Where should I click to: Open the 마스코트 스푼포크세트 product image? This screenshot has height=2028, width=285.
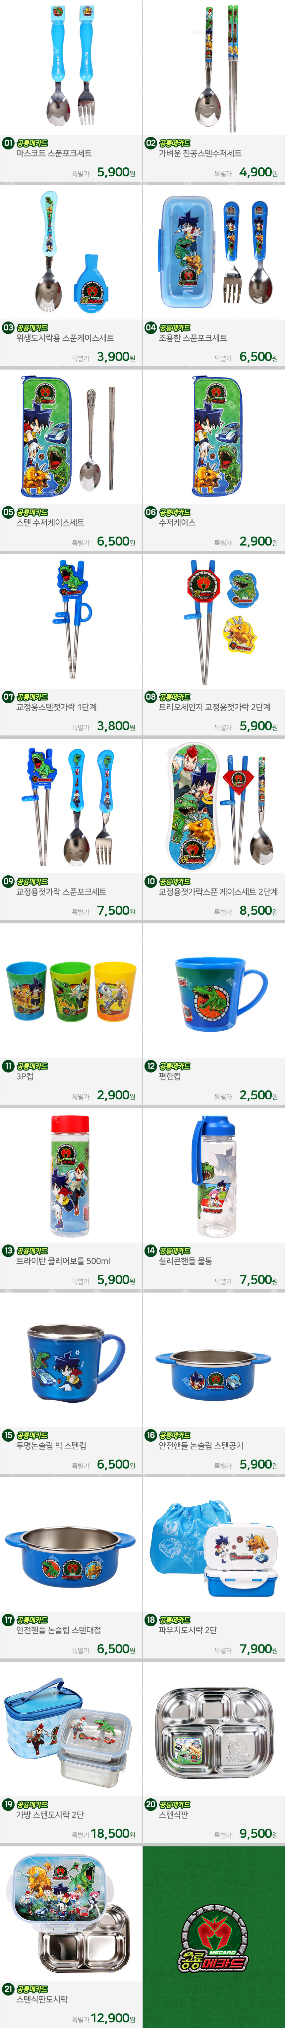pyautogui.click(x=71, y=67)
